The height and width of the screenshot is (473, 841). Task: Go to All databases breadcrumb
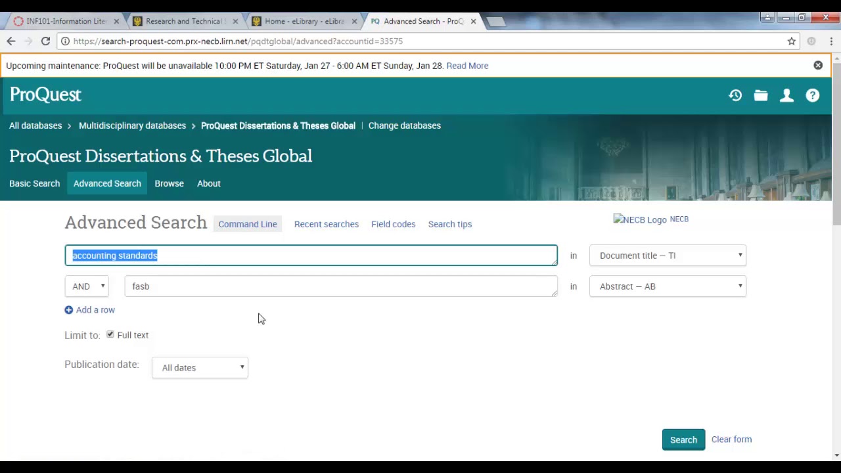[35, 125]
